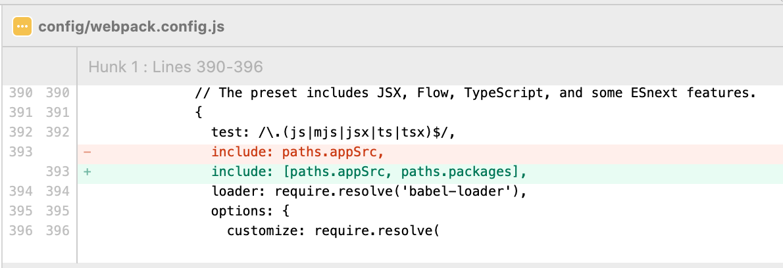Select the customize: require.resolve( line

point(333,231)
